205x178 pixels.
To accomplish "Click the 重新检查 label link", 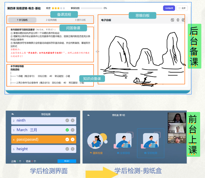I will 96,153.
